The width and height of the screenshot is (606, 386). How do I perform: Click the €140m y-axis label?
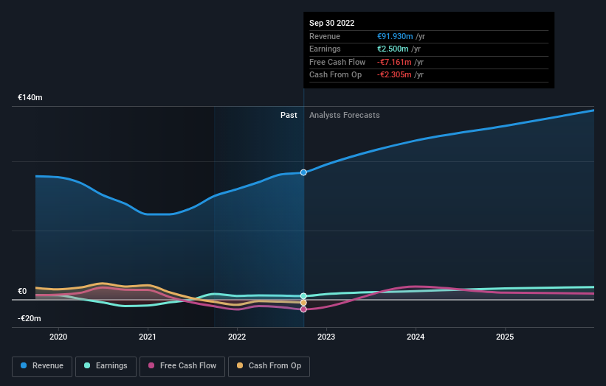click(30, 97)
